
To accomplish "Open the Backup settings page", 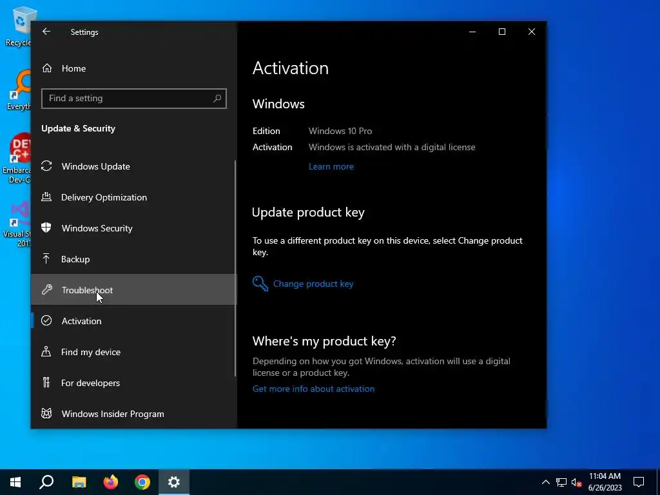I will 134,259.
